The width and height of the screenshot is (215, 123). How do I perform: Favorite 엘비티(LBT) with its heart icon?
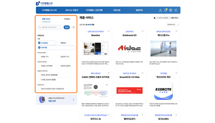[x=143, y=115]
